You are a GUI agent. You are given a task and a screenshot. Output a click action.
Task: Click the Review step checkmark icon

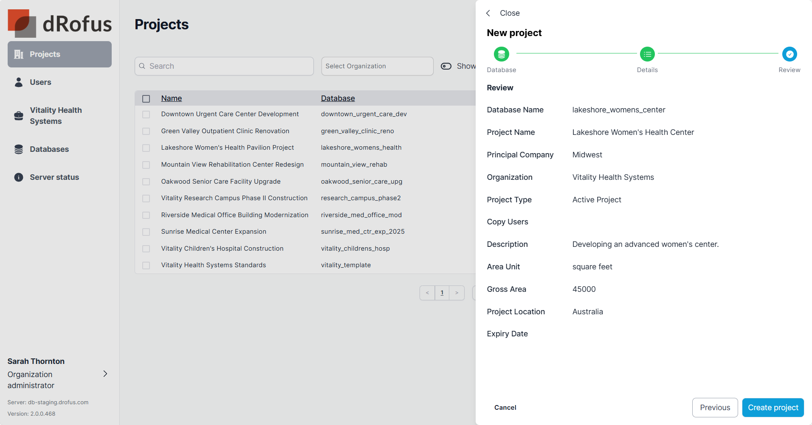pyautogui.click(x=789, y=54)
